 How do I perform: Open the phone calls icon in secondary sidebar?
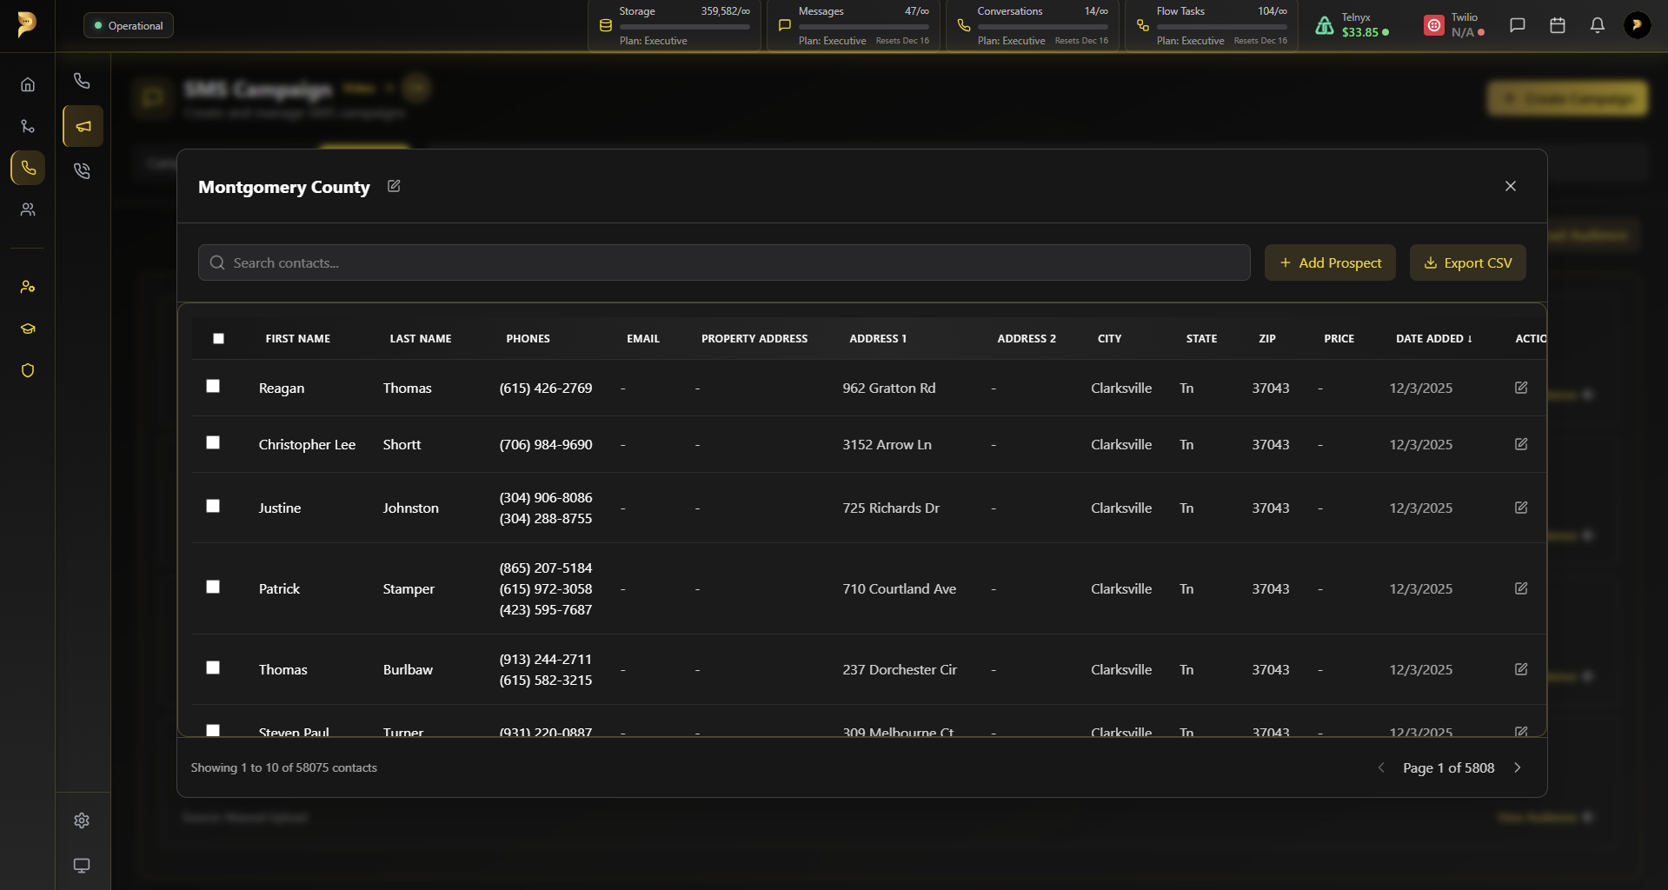coord(82,81)
